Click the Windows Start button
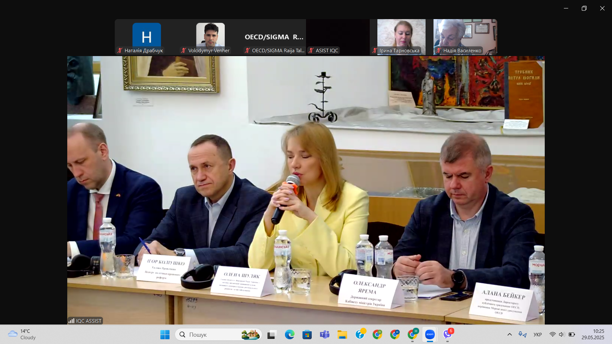Image resolution: width=612 pixels, height=344 pixels. [x=165, y=334]
